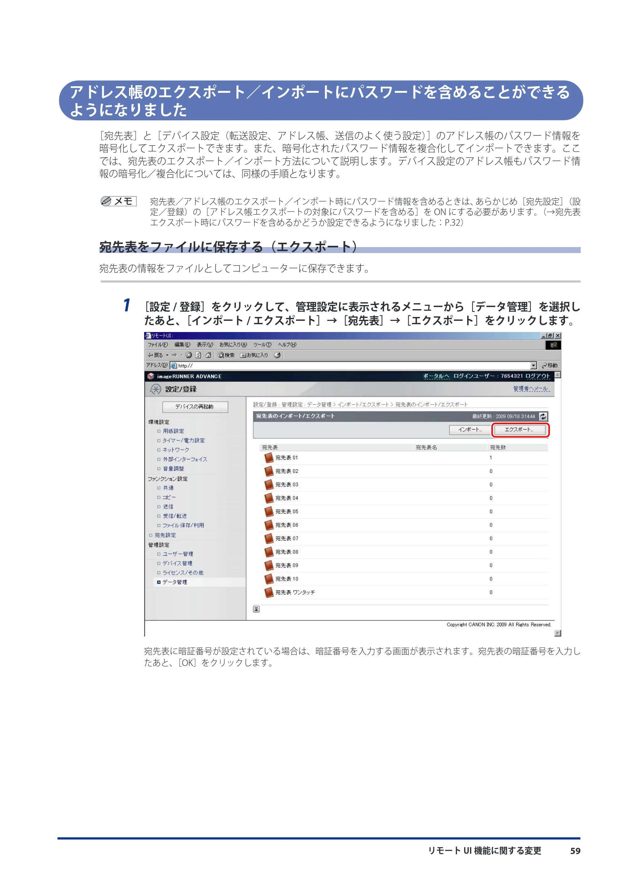627x887 pixels.
Task: Click the browser Forward arrow icon
Action: coord(175,355)
